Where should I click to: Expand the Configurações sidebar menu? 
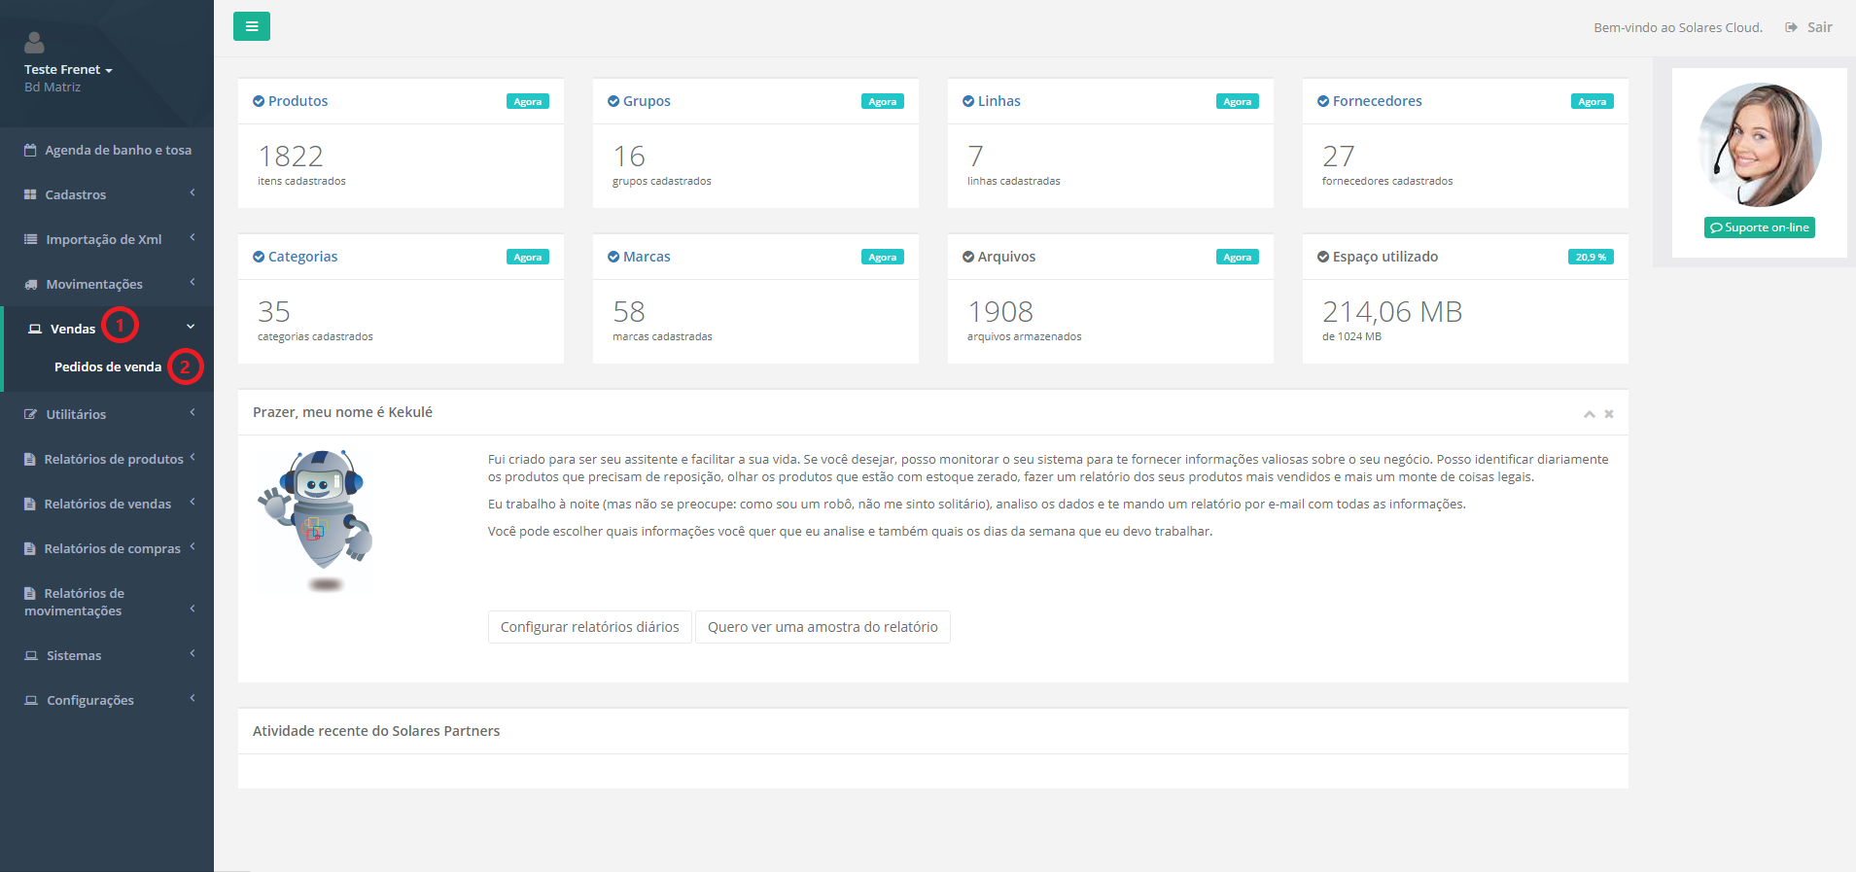pos(90,700)
